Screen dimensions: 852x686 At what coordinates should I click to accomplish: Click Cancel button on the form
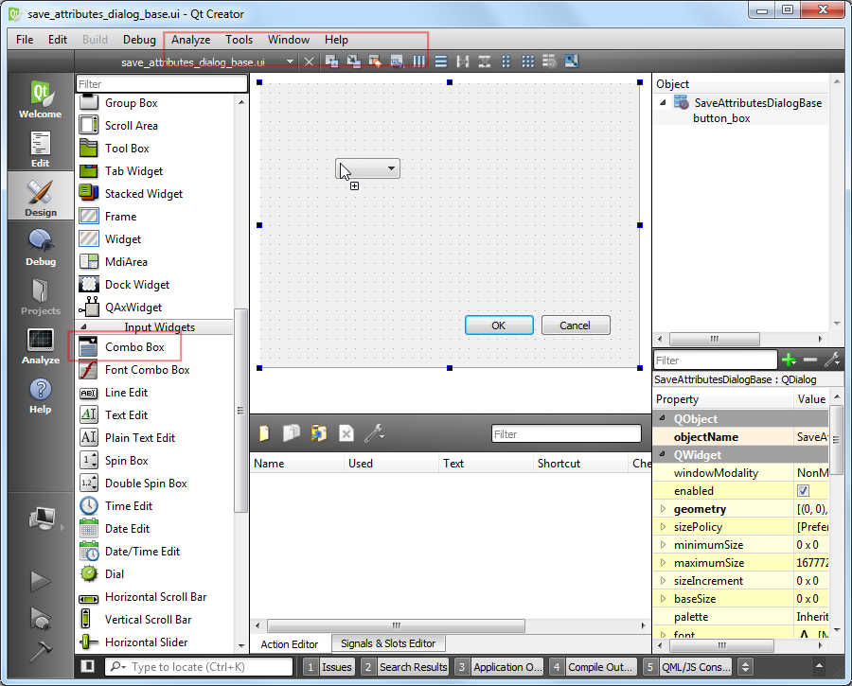point(576,325)
